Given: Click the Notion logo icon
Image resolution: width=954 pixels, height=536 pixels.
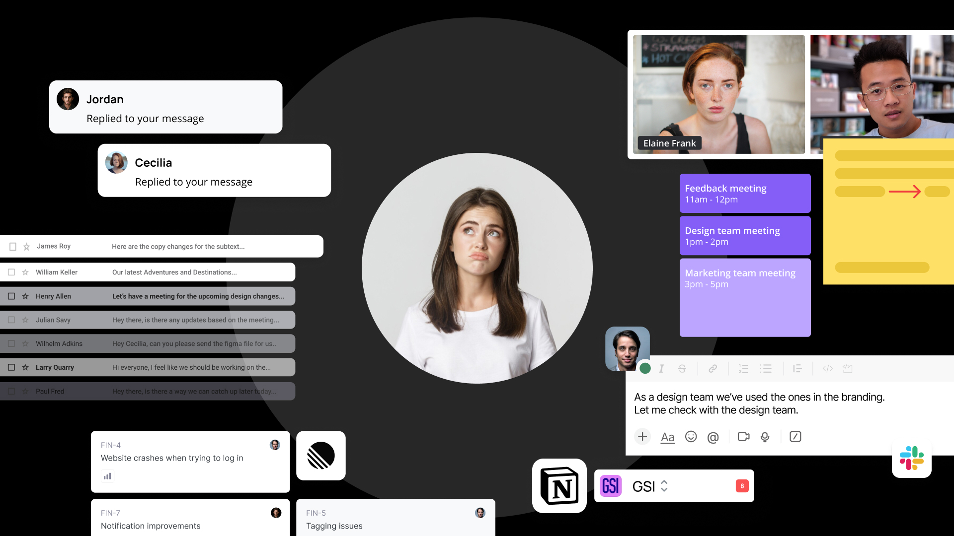Looking at the screenshot, I should click(559, 486).
